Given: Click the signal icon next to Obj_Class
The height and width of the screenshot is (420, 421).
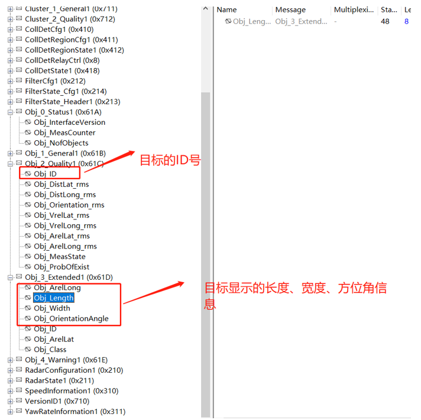Looking at the screenshot, I should 28,350.
